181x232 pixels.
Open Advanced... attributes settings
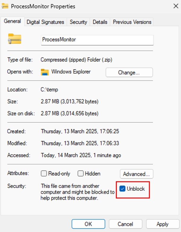[136, 174]
